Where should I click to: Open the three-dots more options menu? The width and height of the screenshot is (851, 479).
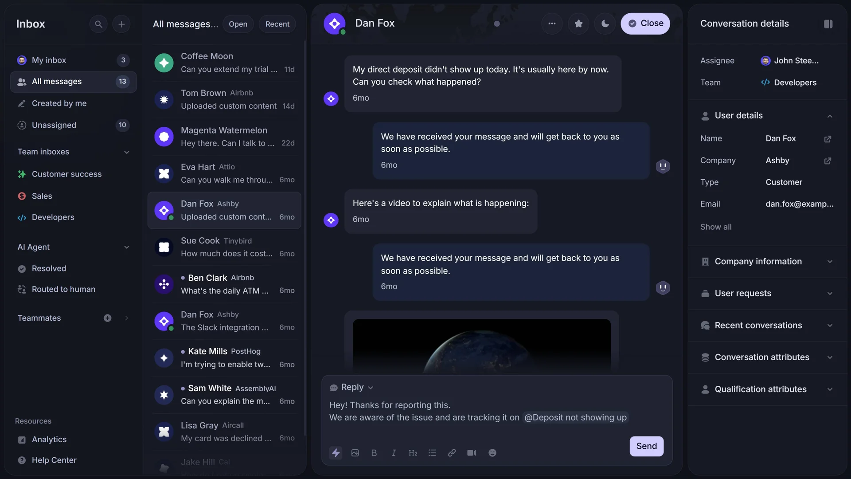(552, 24)
